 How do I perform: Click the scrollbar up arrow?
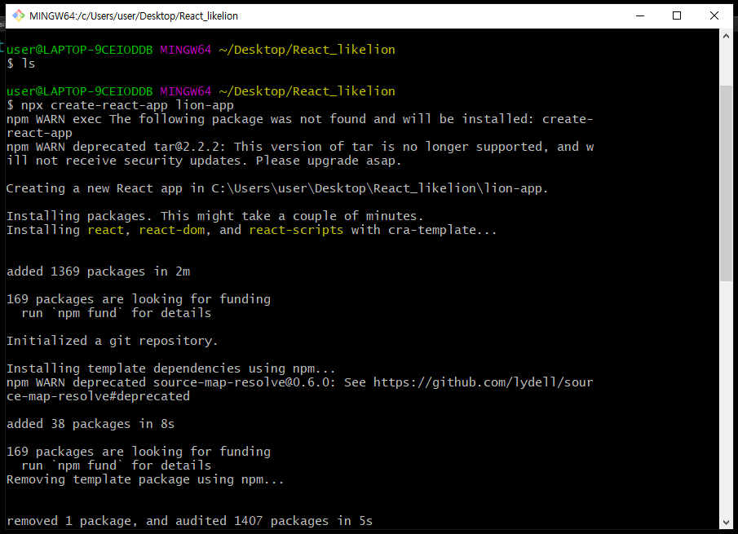click(x=726, y=36)
